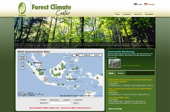170x112 pixels.
Task: Click the map marker nearest Darwin on Timor
Action: click(75, 86)
